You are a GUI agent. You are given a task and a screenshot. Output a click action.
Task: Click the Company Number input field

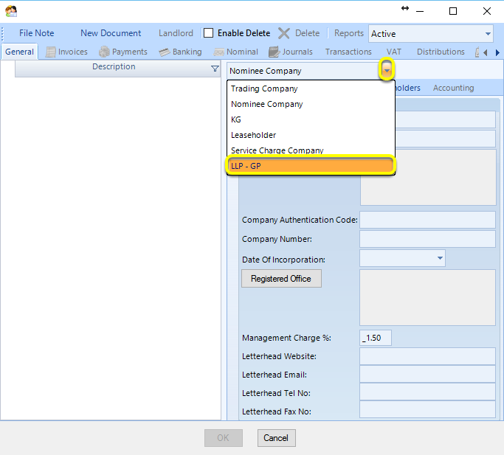coord(427,239)
